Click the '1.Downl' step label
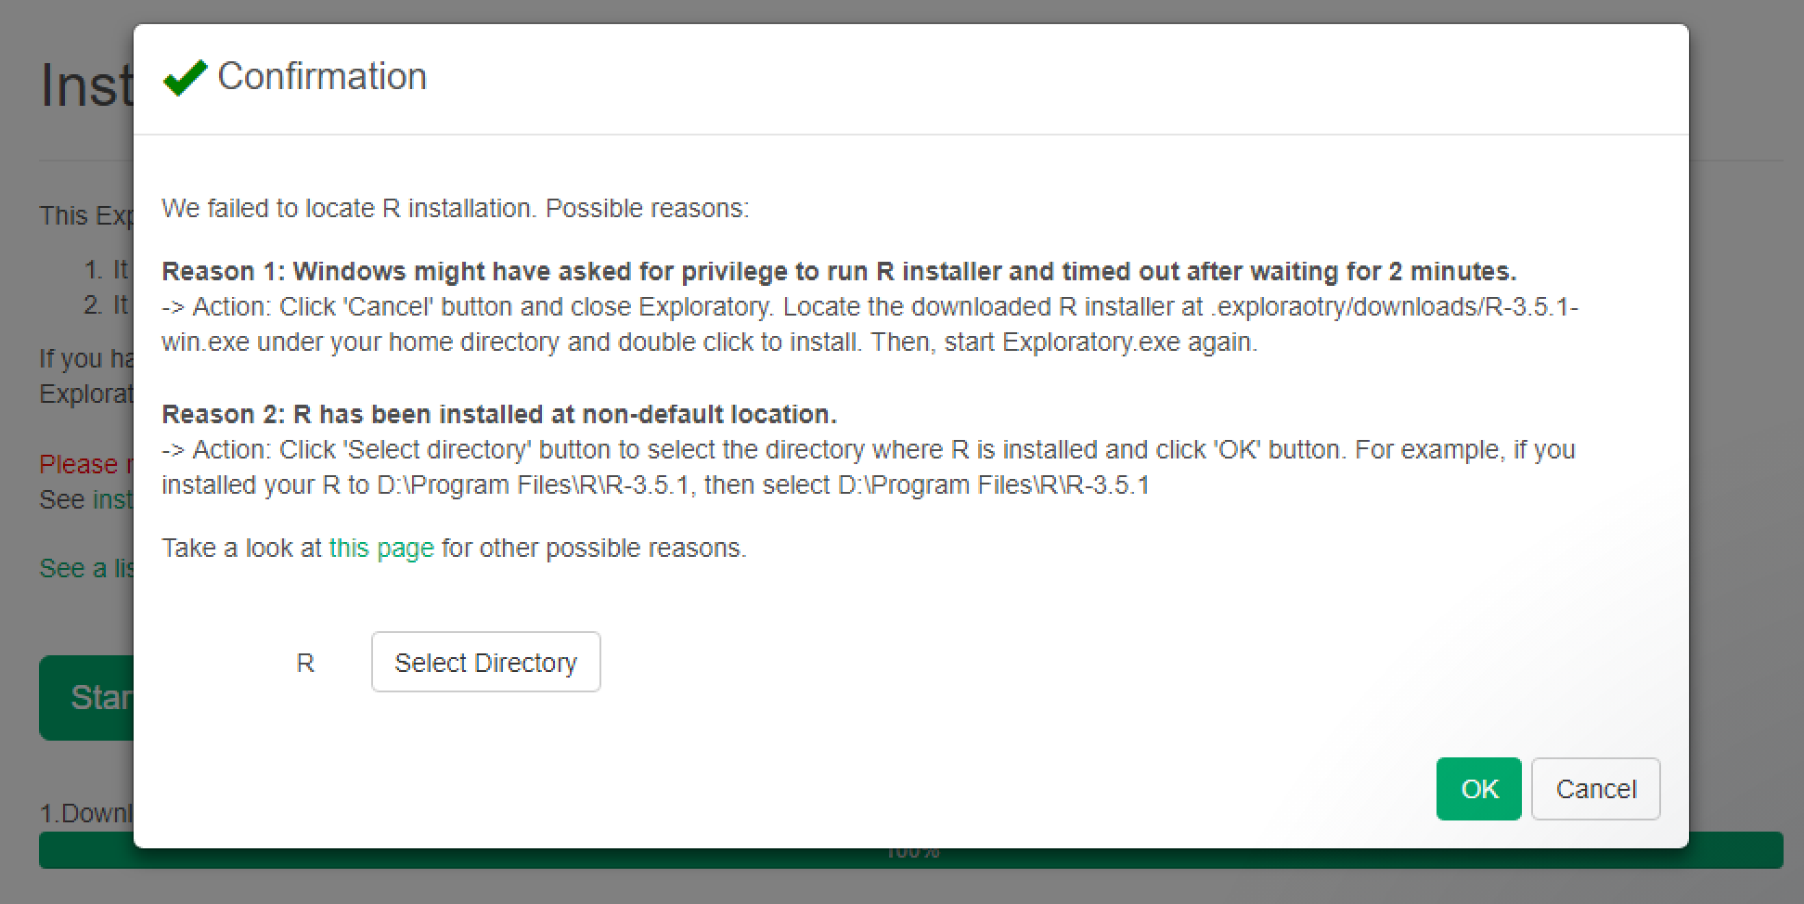The width and height of the screenshot is (1804, 904). tap(85, 813)
